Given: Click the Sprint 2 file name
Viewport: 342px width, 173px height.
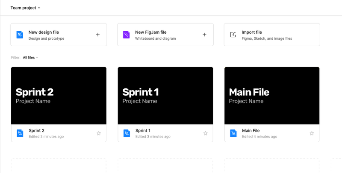Looking at the screenshot, I should [37, 131].
